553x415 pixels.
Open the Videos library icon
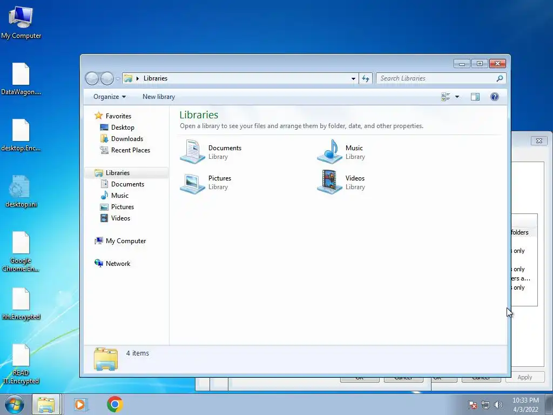point(329,182)
